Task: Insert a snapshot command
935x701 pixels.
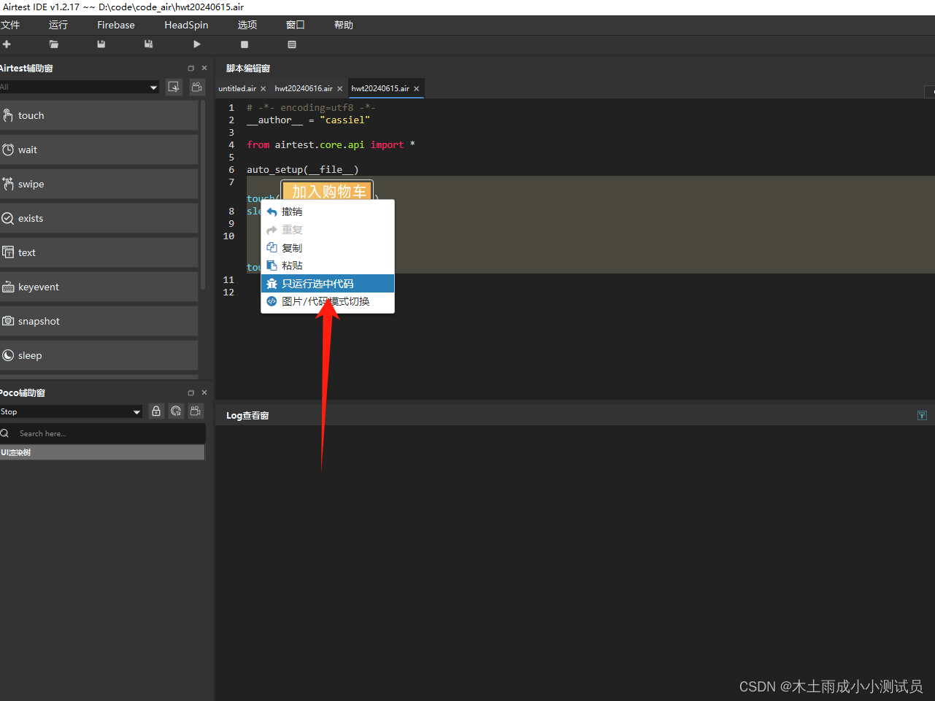Action: coord(99,321)
